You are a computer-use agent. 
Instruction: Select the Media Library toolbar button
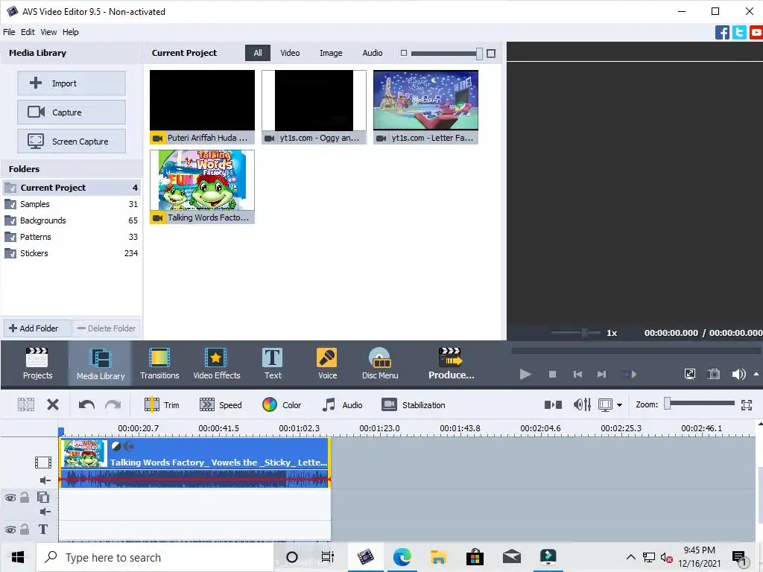click(x=101, y=363)
